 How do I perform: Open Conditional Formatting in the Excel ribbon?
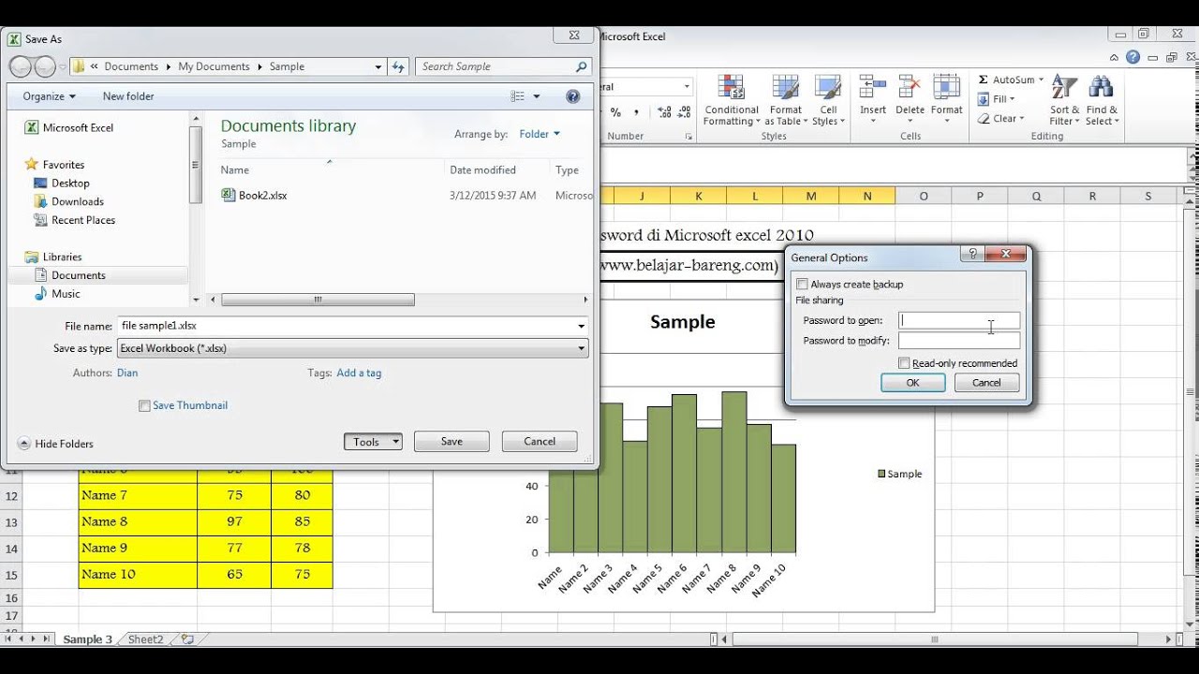[x=732, y=100]
